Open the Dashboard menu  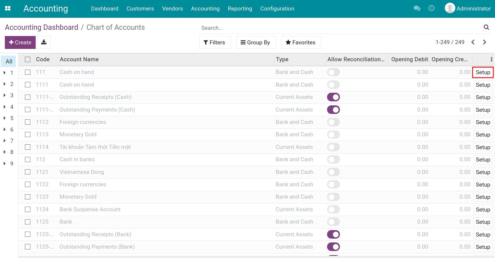click(x=105, y=9)
